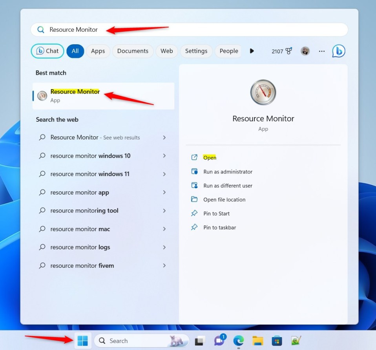The width and height of the screenshot is (376, 350).
Task: Open 'Resource Monitor - See web results'
Action: (x=102, y=137)
